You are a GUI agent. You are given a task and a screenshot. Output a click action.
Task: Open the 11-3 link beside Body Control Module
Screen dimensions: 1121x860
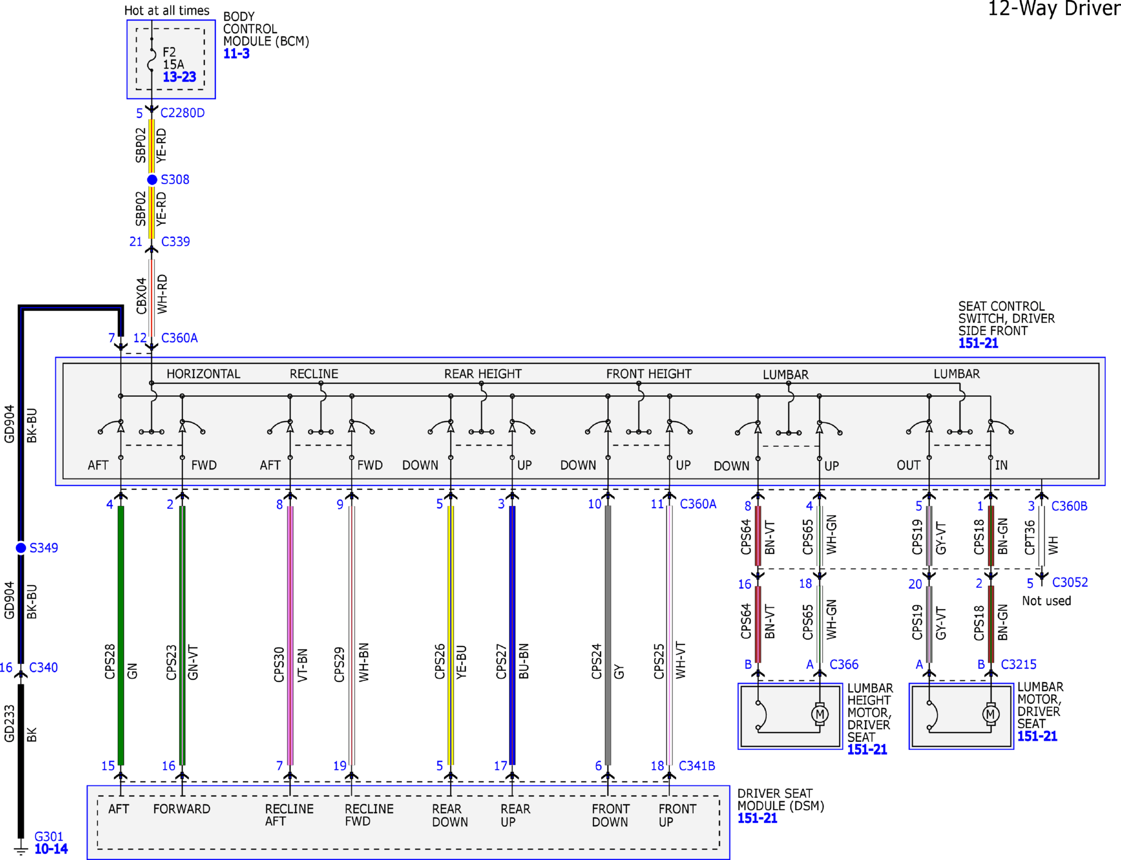tap(236, 54)
